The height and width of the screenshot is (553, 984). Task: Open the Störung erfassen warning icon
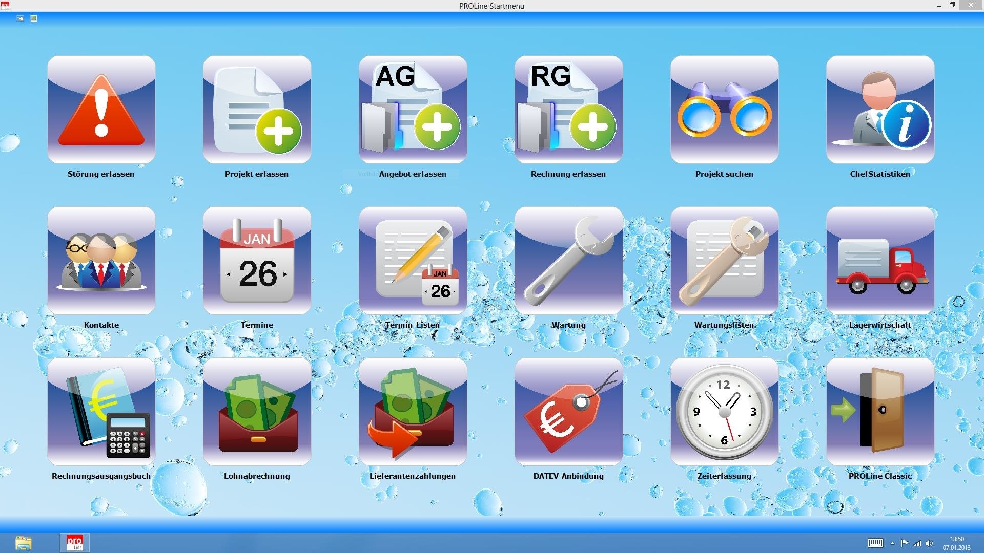101,110
